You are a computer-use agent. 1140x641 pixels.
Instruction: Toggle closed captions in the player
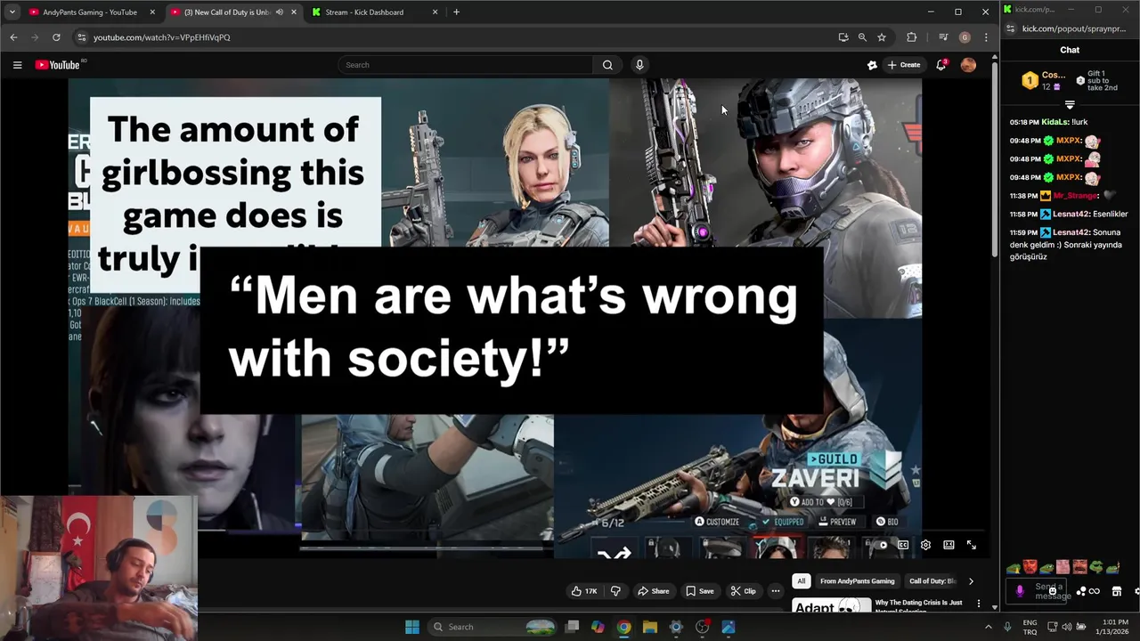point(903,545)
